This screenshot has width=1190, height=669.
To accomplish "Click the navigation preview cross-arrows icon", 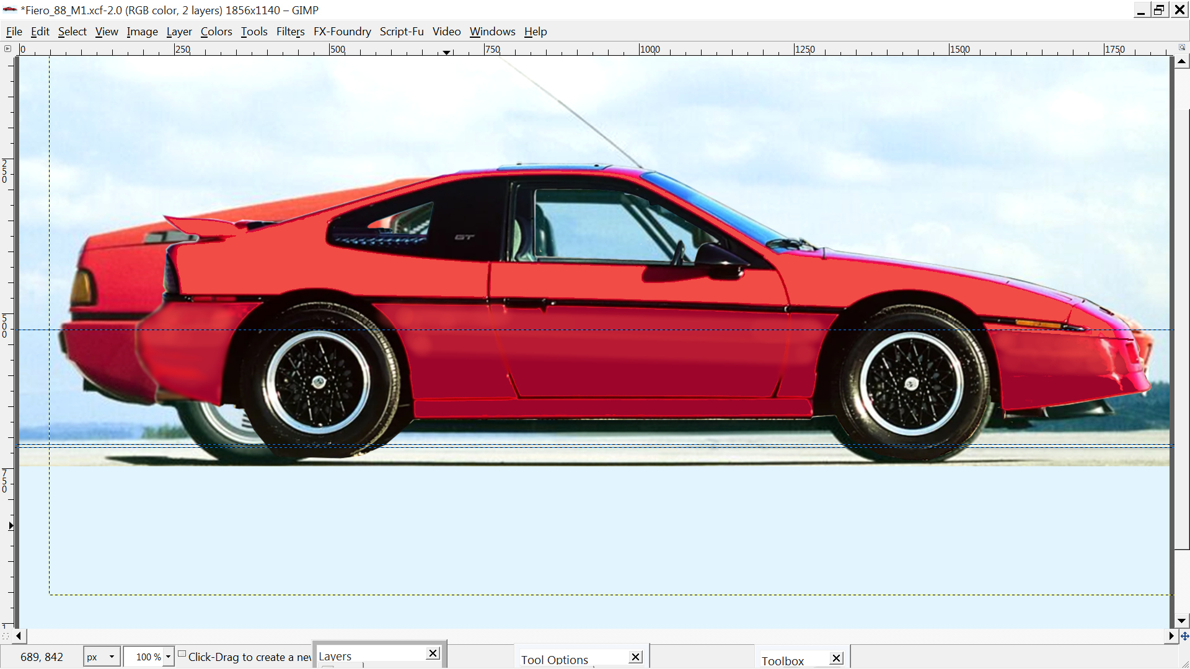I will tap(1184, 636).
